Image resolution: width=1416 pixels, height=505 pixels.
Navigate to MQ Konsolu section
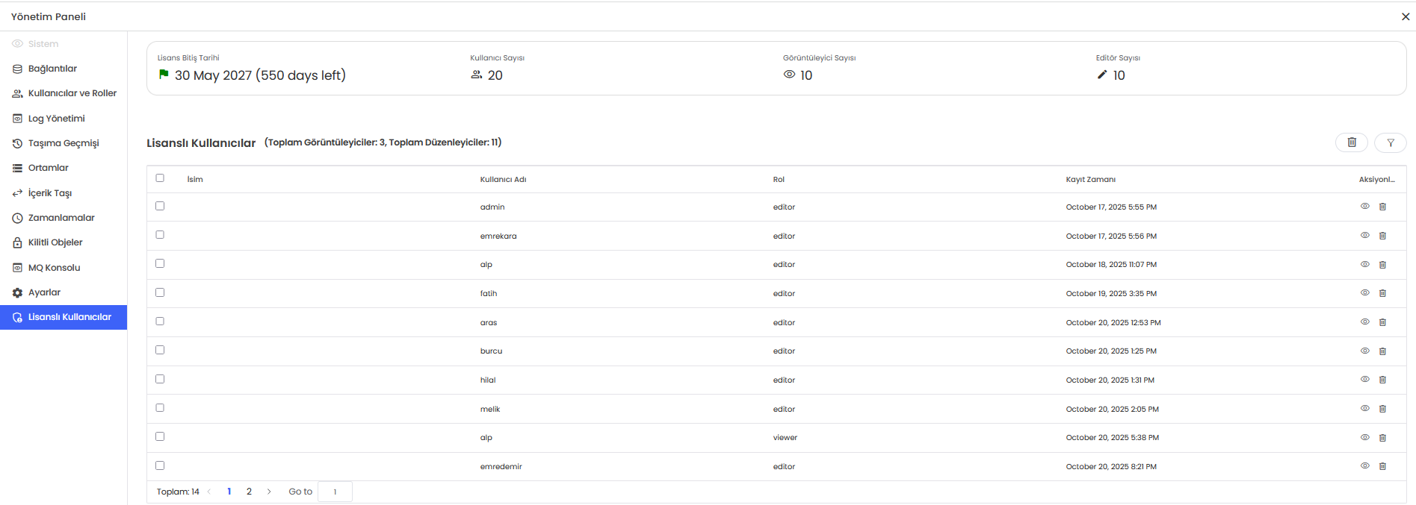click(54, 268)
